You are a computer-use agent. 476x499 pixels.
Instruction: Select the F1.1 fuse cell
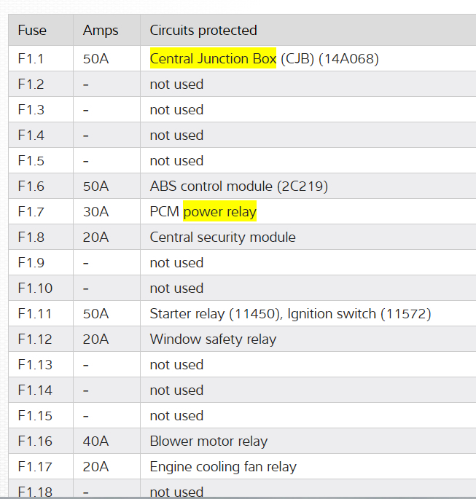click(31, 59)
